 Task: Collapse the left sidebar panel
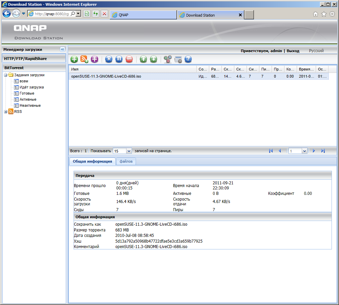(62, 49)
